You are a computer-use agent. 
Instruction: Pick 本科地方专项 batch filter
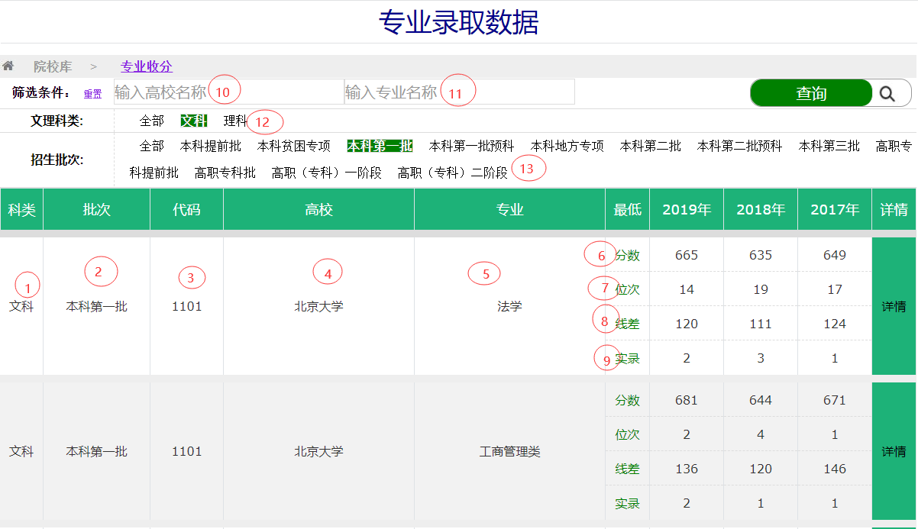567,146
